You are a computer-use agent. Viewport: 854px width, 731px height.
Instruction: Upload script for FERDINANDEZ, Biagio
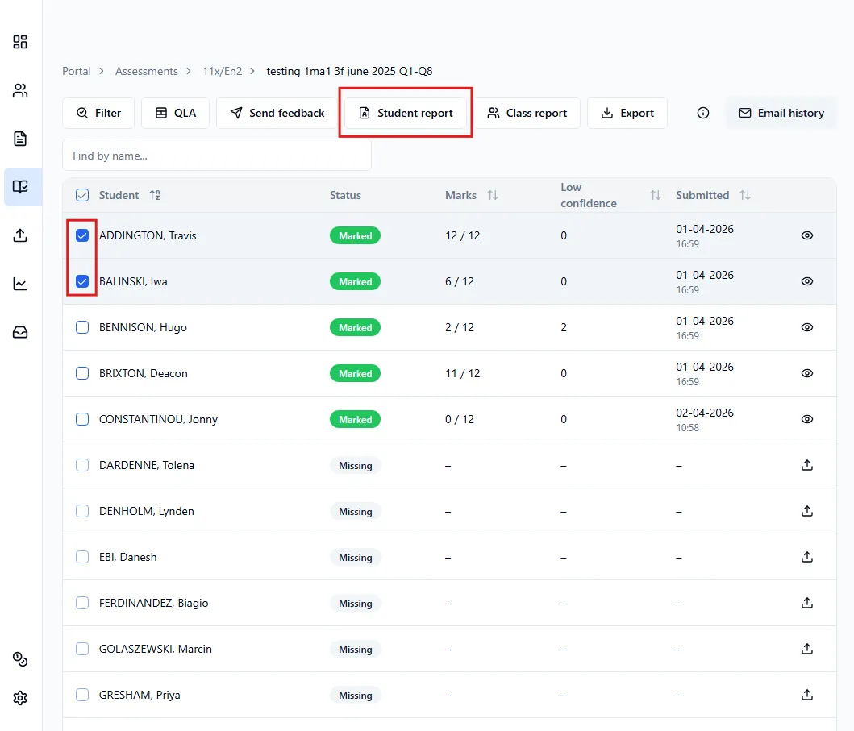tap(807, 603)
